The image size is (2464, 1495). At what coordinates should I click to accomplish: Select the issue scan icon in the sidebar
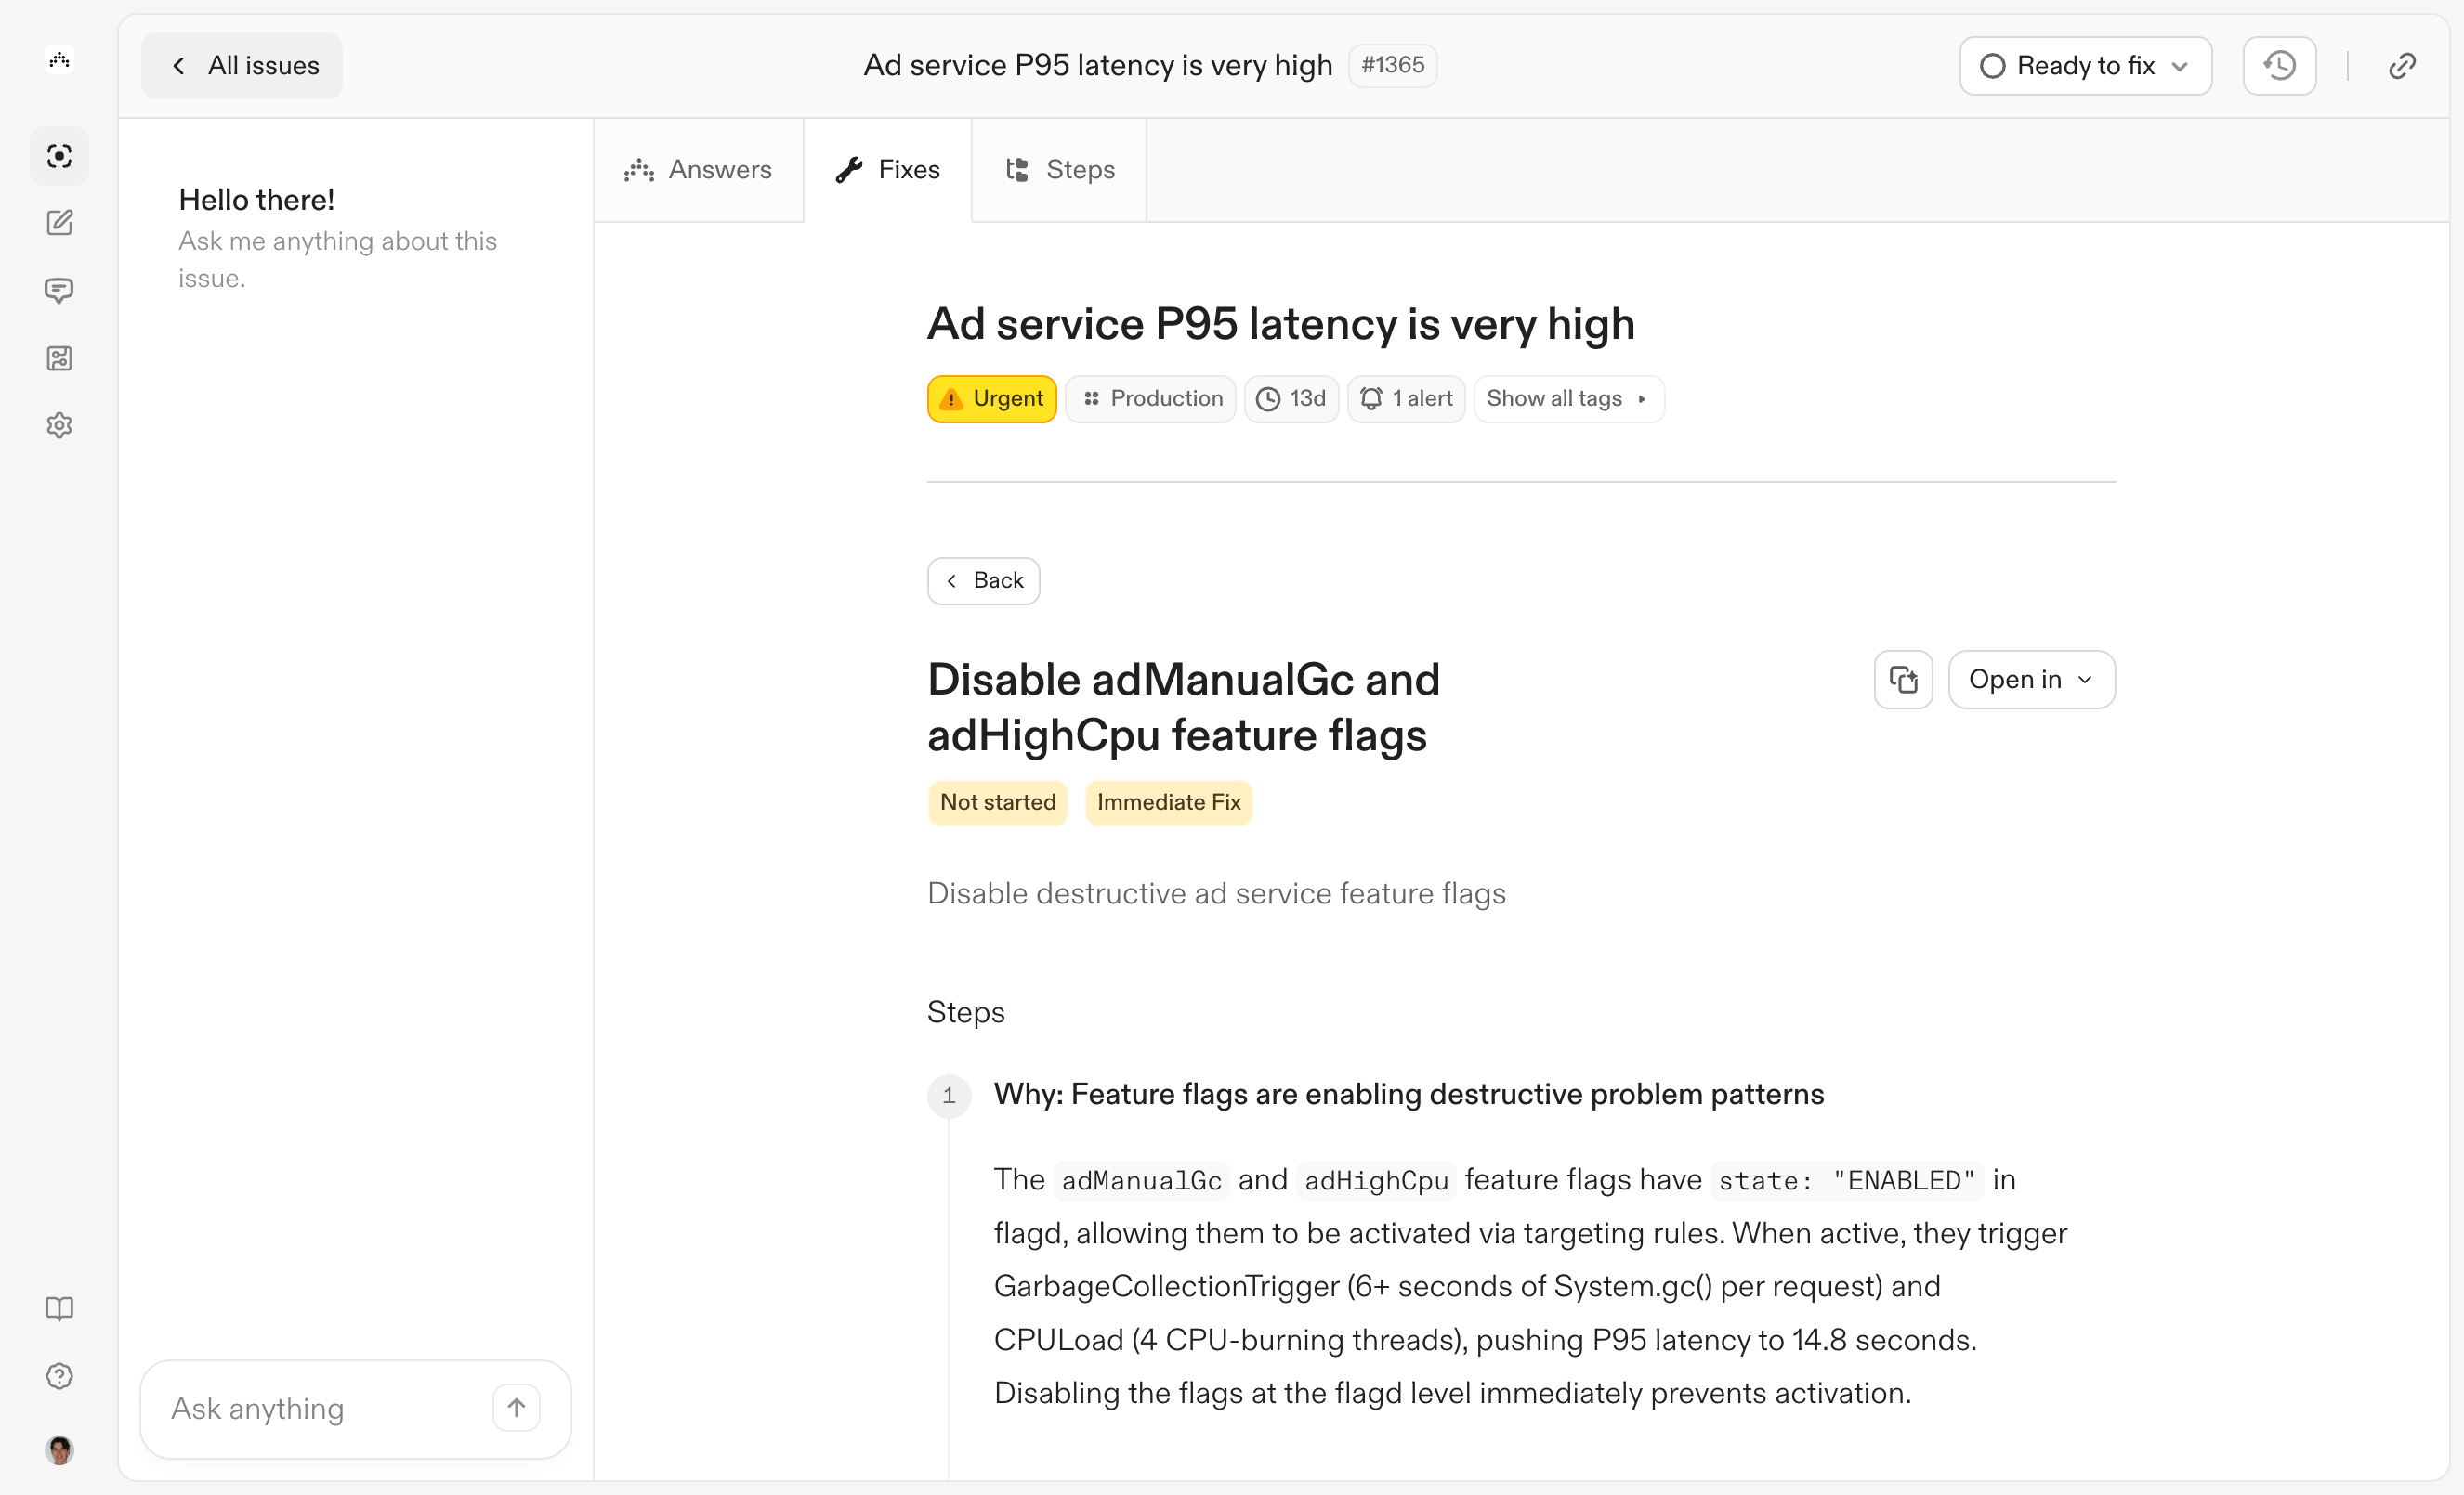click(59, 156)
